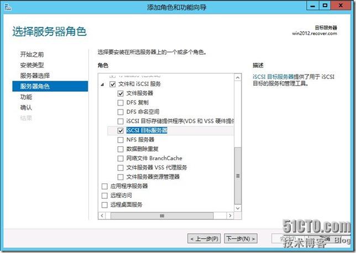This screenshot has width=356, height=253.
Task: Click the vertical scrollbar thumb in roles list
Action: point(238,176)
